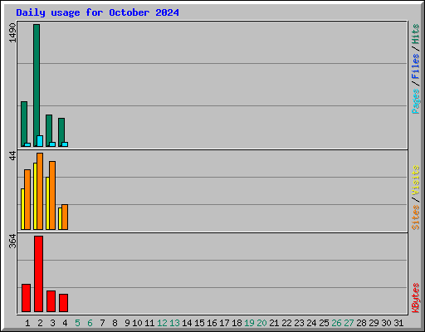Select the orange Sites bar for day 2
This screenshot has width=425, height=332.
click(x=40, y=191)
